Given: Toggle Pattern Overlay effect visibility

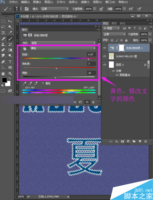Looking at the screenshot, I should [x=117, y=75].
